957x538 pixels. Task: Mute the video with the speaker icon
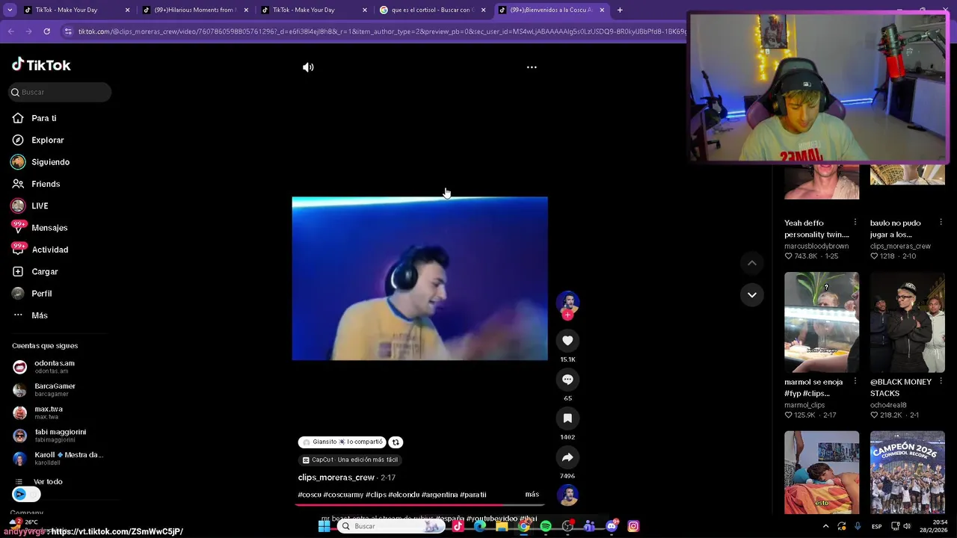(x=308, y=67)
